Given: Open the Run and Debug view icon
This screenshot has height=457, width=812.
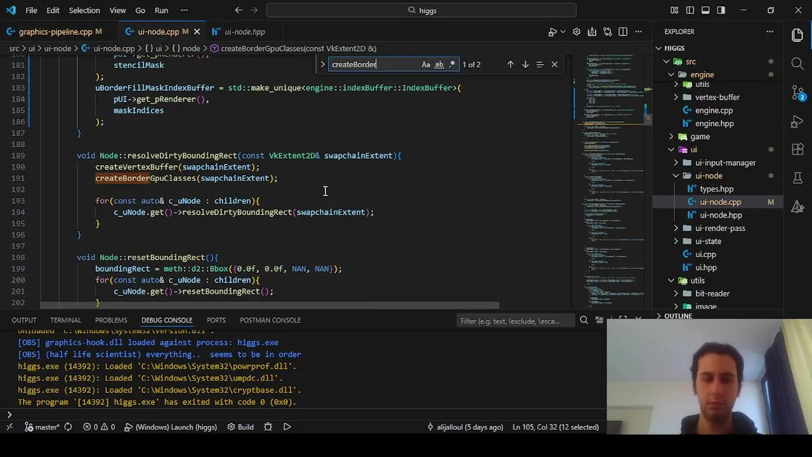Looking at the screenshot, I should click(x=797, y=121).
